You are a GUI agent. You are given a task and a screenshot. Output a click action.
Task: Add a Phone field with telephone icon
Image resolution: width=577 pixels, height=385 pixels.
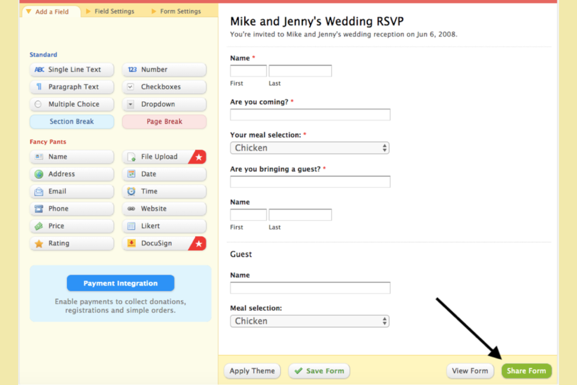[x=72, y=209]
